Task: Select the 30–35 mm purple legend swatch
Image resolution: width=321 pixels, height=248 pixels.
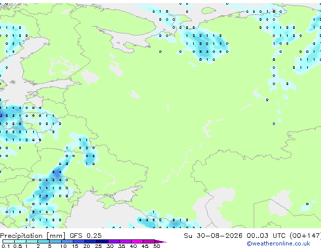Action: 114,241
